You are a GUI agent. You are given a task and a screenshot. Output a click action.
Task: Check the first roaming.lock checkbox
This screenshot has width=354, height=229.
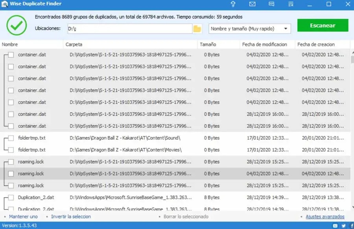pyautogui.click(x=11, y=162)
